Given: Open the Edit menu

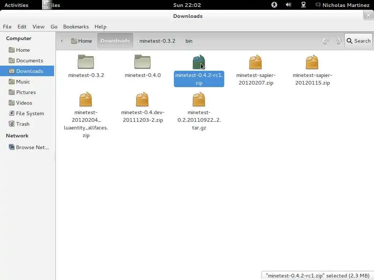Looking at the screenshot, I should (x=22, y=27).
